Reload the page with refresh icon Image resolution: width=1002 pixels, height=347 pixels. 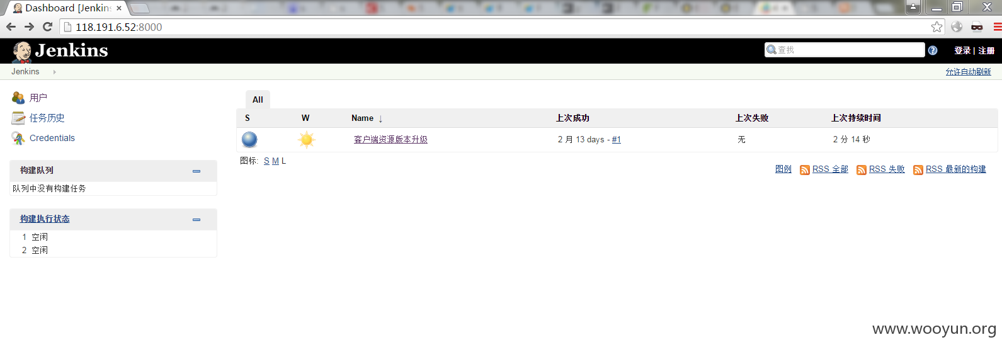[47, 26]
